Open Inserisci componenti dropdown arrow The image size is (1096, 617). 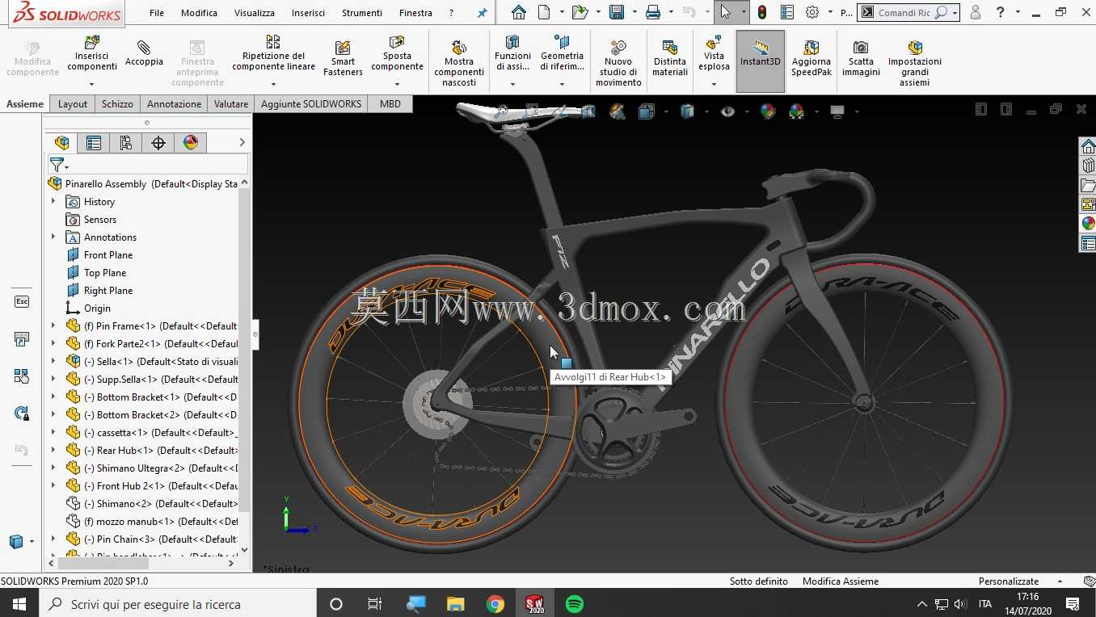pos(92,84)
